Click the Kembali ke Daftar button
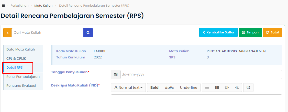 218,32
